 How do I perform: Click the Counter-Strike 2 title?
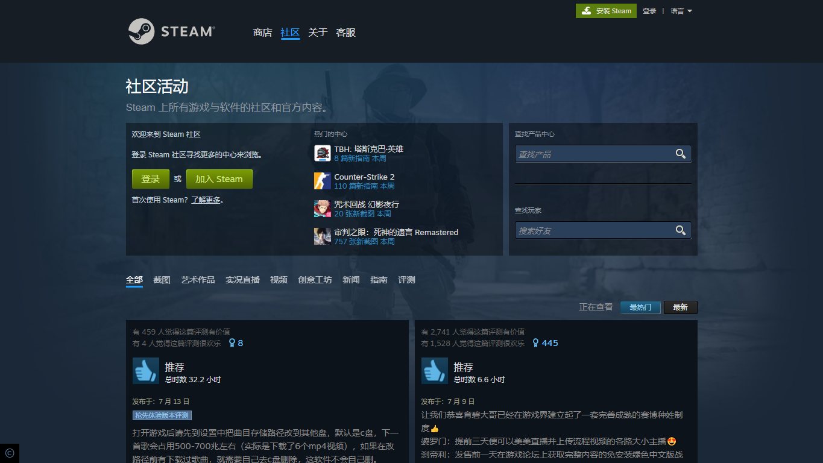(364, 177)
